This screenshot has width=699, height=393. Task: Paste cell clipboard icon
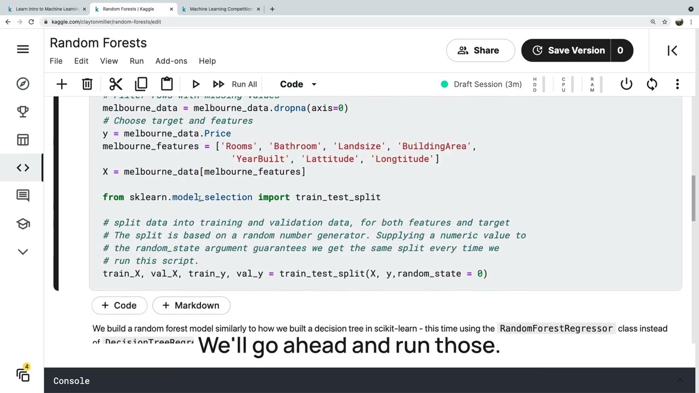point(167,84)
